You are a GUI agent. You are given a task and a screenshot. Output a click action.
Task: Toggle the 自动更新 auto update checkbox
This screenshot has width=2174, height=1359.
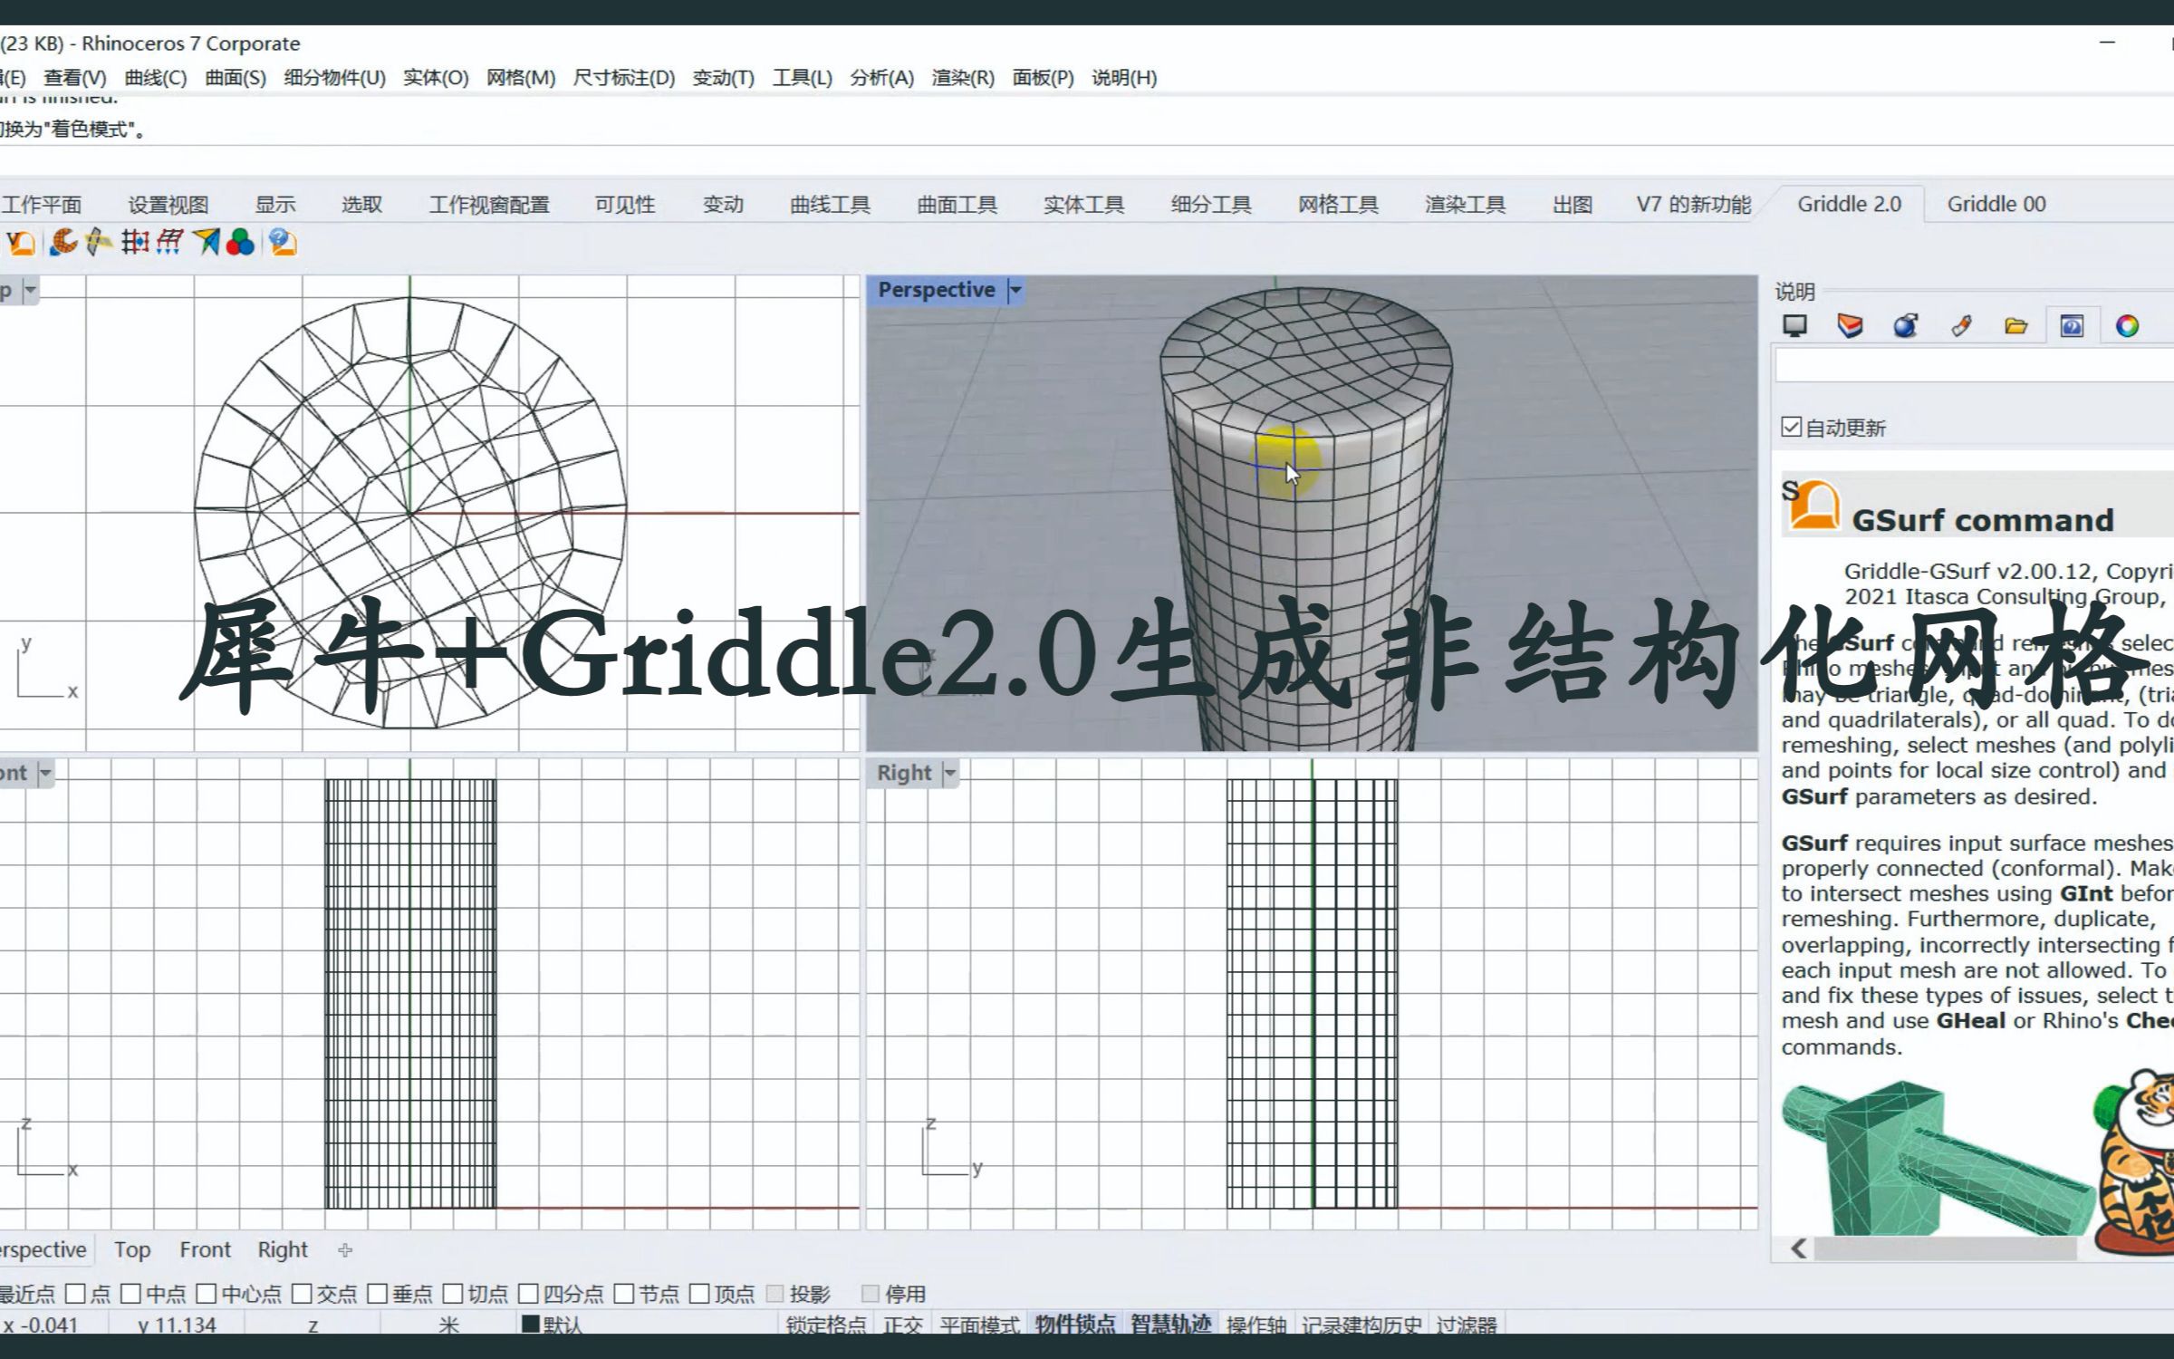tap(1791, 427)
